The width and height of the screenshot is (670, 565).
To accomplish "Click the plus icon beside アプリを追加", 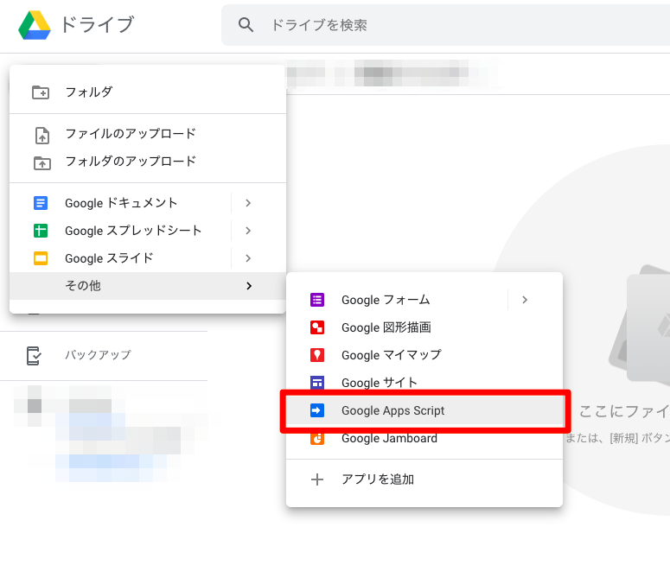I will pos(317,479).
